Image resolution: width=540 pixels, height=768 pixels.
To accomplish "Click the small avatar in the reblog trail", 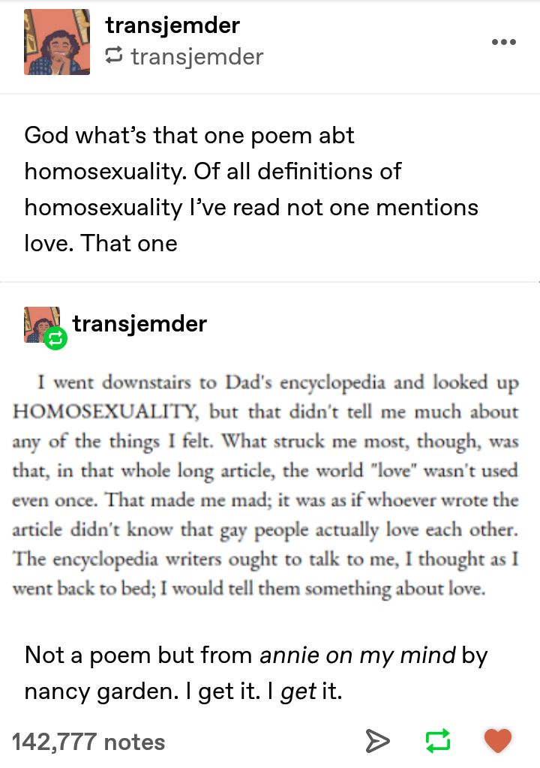I will click(x=42, y=325).
